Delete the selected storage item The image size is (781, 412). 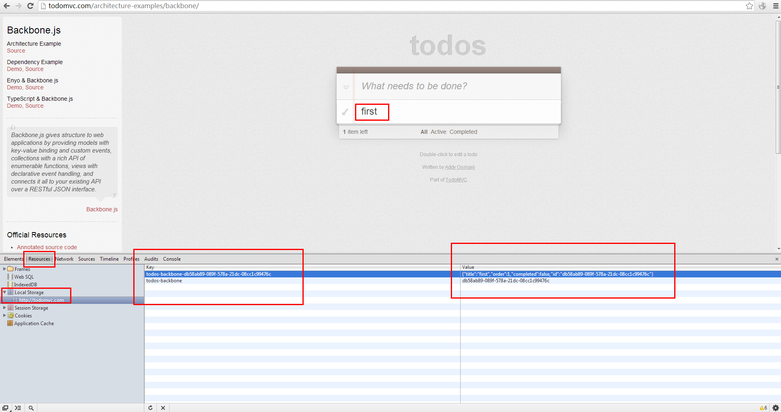(163, 408)
